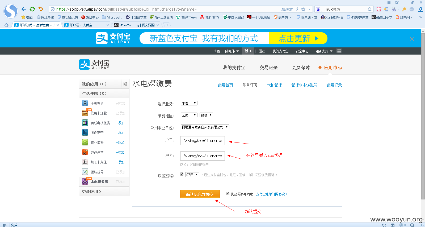Click the fixed-line broadband icon

pyautogui.click(x=85, y=132)
